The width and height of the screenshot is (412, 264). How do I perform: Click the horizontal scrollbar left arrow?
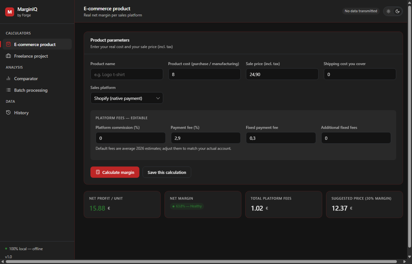pos(2,261)
